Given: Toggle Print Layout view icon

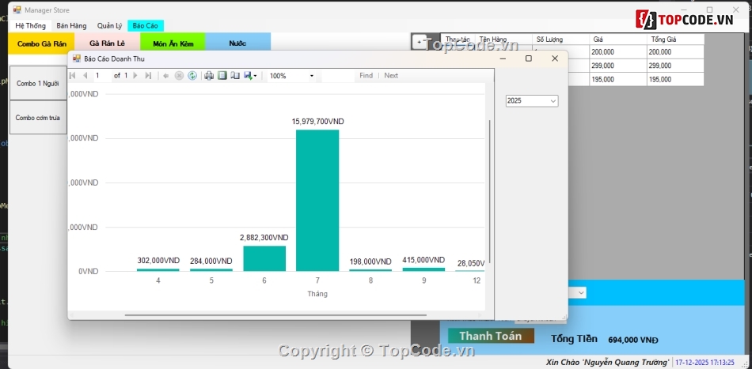Looking at the screenshot, I should (x=222, y=76).
